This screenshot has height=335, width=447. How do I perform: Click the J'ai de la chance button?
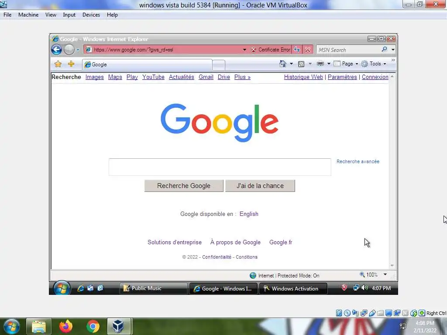click(x=260, y=186)
